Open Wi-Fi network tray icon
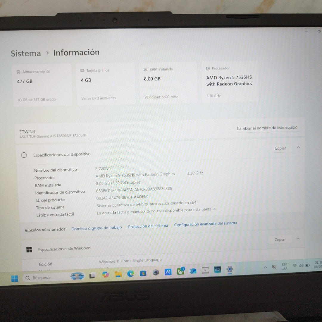The image size is (322, 322). [295, 266]
